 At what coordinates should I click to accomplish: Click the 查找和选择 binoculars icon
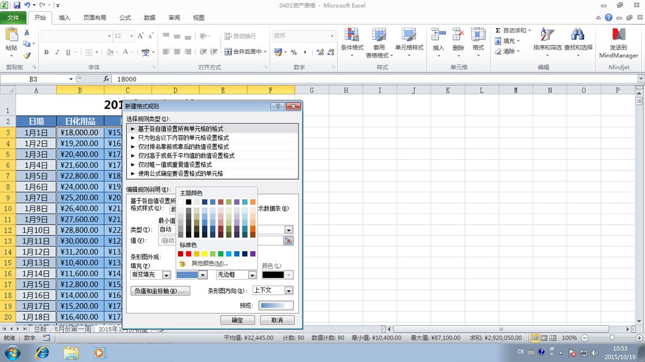coord(578,35)
